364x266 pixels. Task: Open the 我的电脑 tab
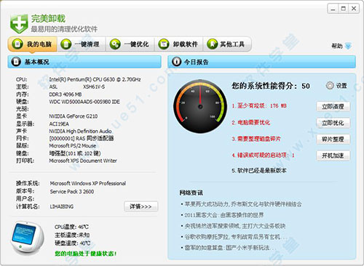[x=33, y=44]
